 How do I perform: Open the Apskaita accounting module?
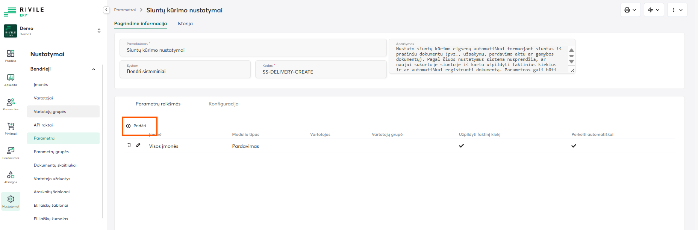click(x=11, y=80)
